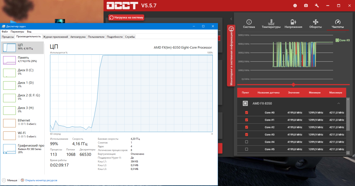Click the AMD FX-8350 group select icon
The width and height of the screenshot is (355, 186).
[x=245, y=104]
